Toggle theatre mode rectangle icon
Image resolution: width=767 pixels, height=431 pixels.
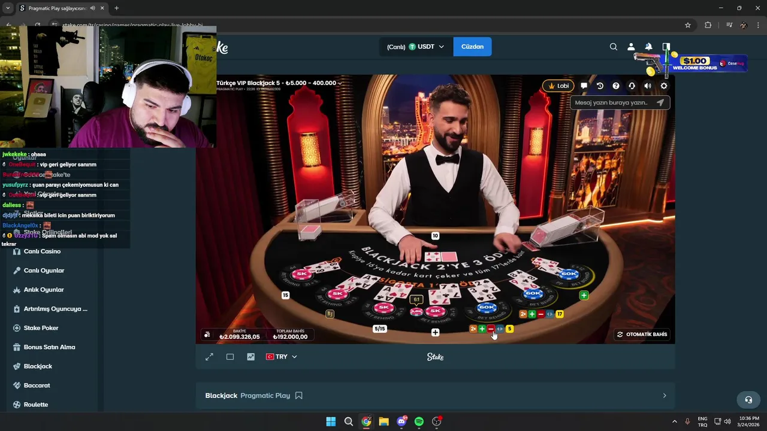(x=230, y=357)
